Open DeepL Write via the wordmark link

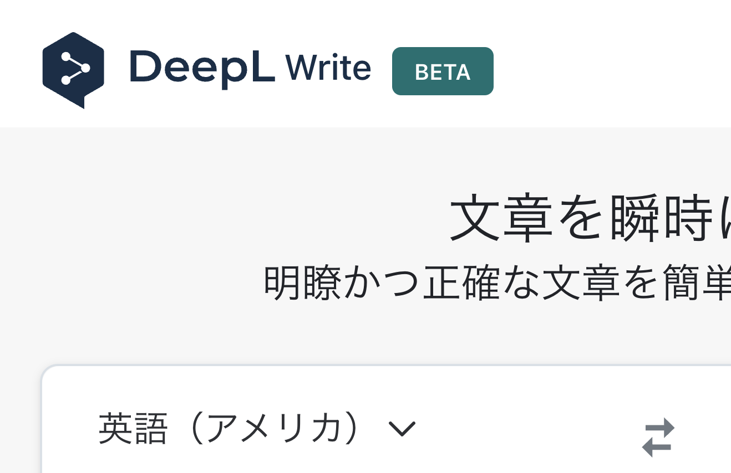pyautogui.click(x=250, y=66)
